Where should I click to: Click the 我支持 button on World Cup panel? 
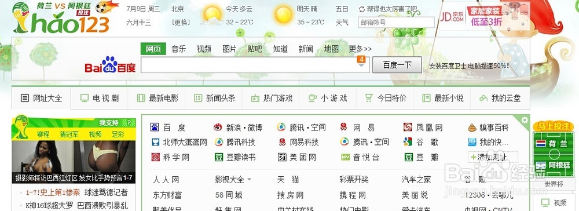pyautogui.click(x=109, y=123)
